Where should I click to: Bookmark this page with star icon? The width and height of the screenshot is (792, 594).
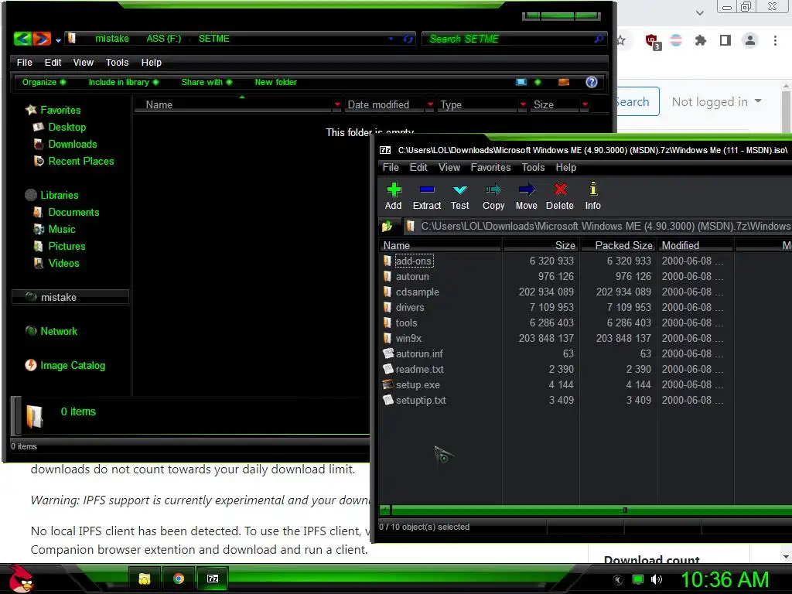[x=621, y=40]
